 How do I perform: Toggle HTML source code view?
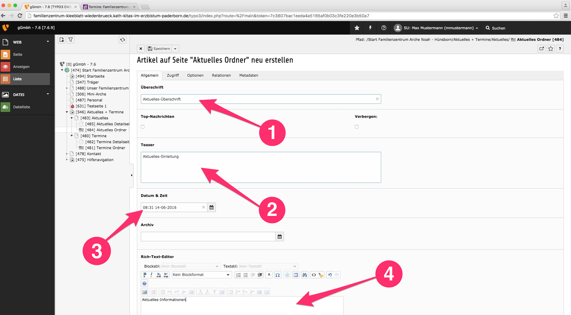314,275
